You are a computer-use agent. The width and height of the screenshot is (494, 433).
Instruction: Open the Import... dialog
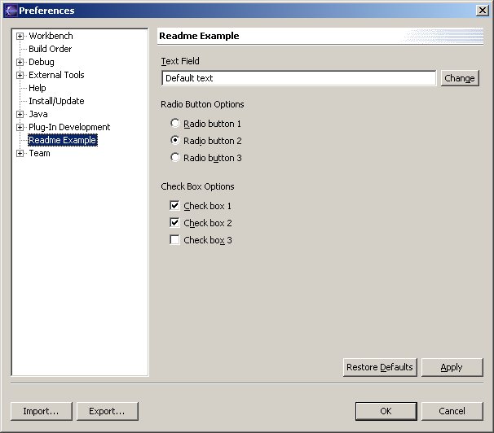click(41, 411)
